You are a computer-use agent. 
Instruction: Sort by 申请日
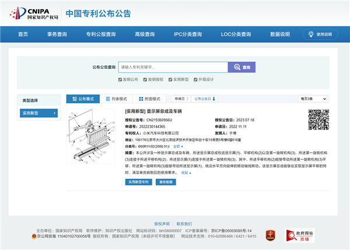[x=181, y=99]
